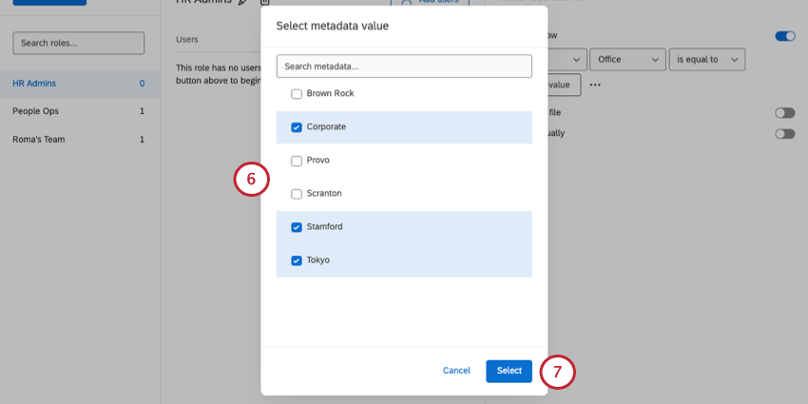This screenshot has width=808, height=404.
Task: Click the Select button
Action: point(510,371)
